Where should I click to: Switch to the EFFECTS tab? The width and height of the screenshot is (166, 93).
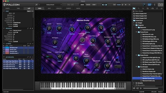coord(59,8)
